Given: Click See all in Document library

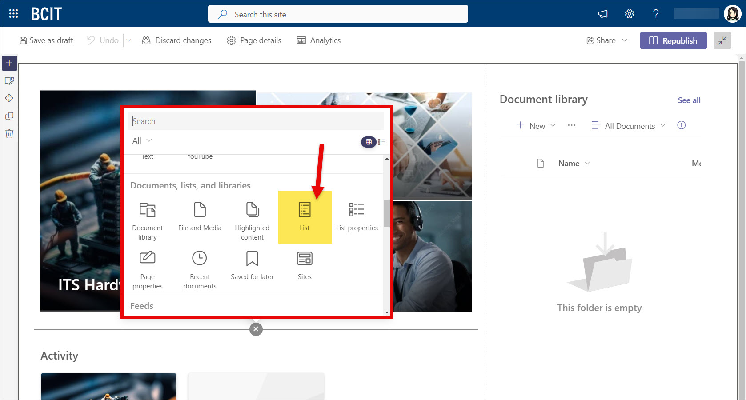Looking at the screenshot, I should 689,100.
